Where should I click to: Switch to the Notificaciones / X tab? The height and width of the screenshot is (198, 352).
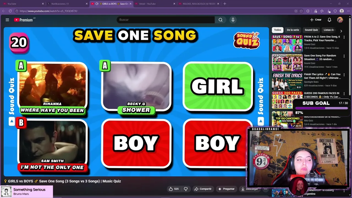[67, 4]
